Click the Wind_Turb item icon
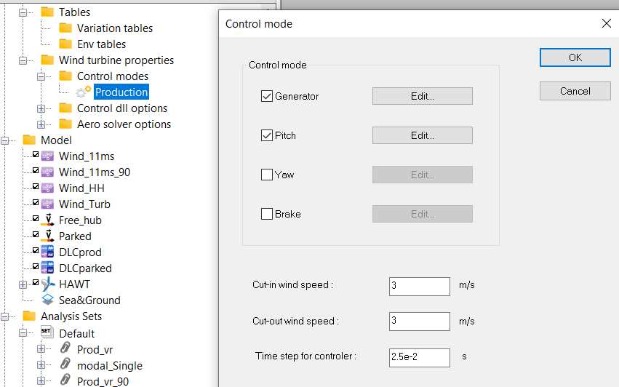Image resolution: width=619 pixels, height=387 pixels. pyautogui.click(x=48, y=204)
